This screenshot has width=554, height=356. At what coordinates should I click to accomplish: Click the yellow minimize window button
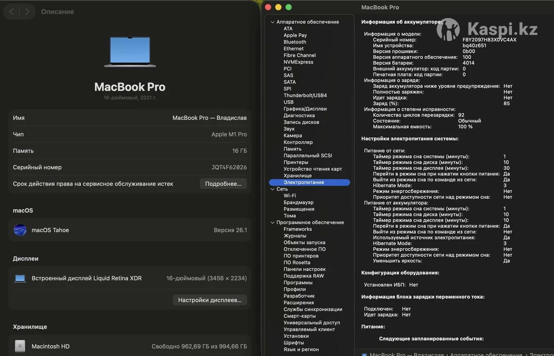[278, 7]
